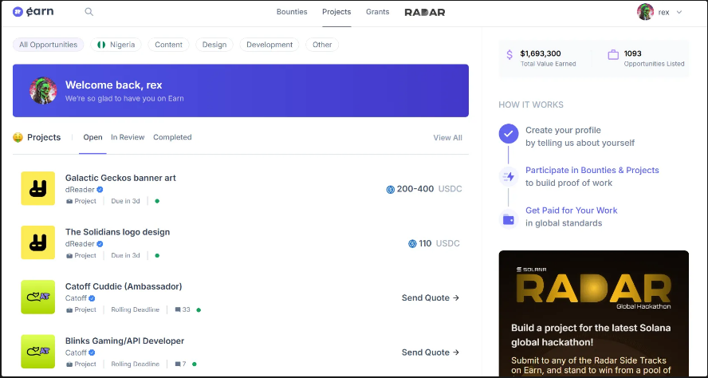Open the Bounties page in navigation
Viewport: 708px width, 378px height.
(291, 12)
